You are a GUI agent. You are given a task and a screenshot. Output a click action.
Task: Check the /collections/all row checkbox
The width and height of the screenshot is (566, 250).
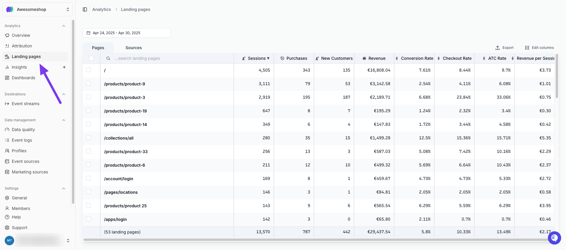pyautogui.click(x=88, y=138)
